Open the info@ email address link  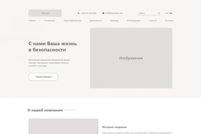click(x=114, y=13)
